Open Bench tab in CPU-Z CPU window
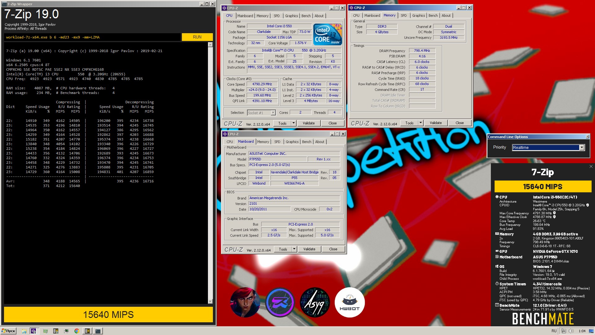This screenshot has height=335, width=595. coord(306,16)
